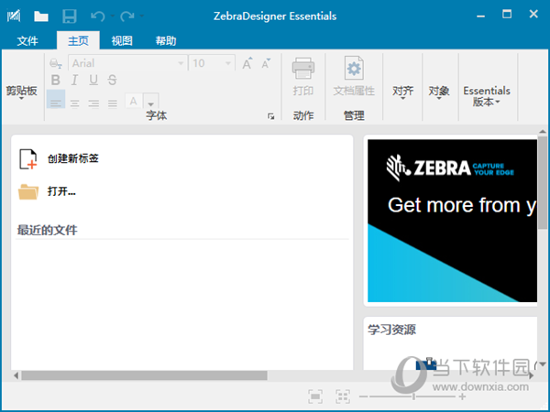Switch to the 主页 tab
This screenshot has height=412, width=550.
pyautogui.click(x=78, y=40)
